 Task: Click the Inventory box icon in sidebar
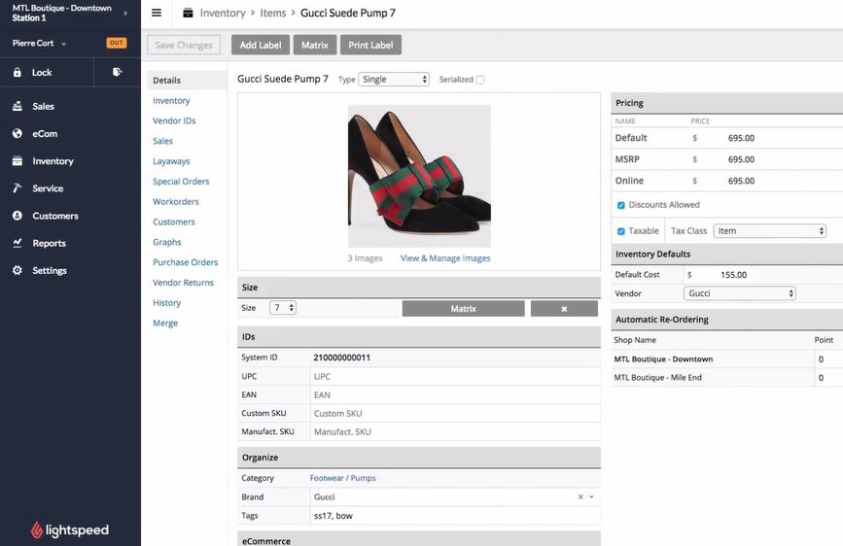[x=18, y=160]
